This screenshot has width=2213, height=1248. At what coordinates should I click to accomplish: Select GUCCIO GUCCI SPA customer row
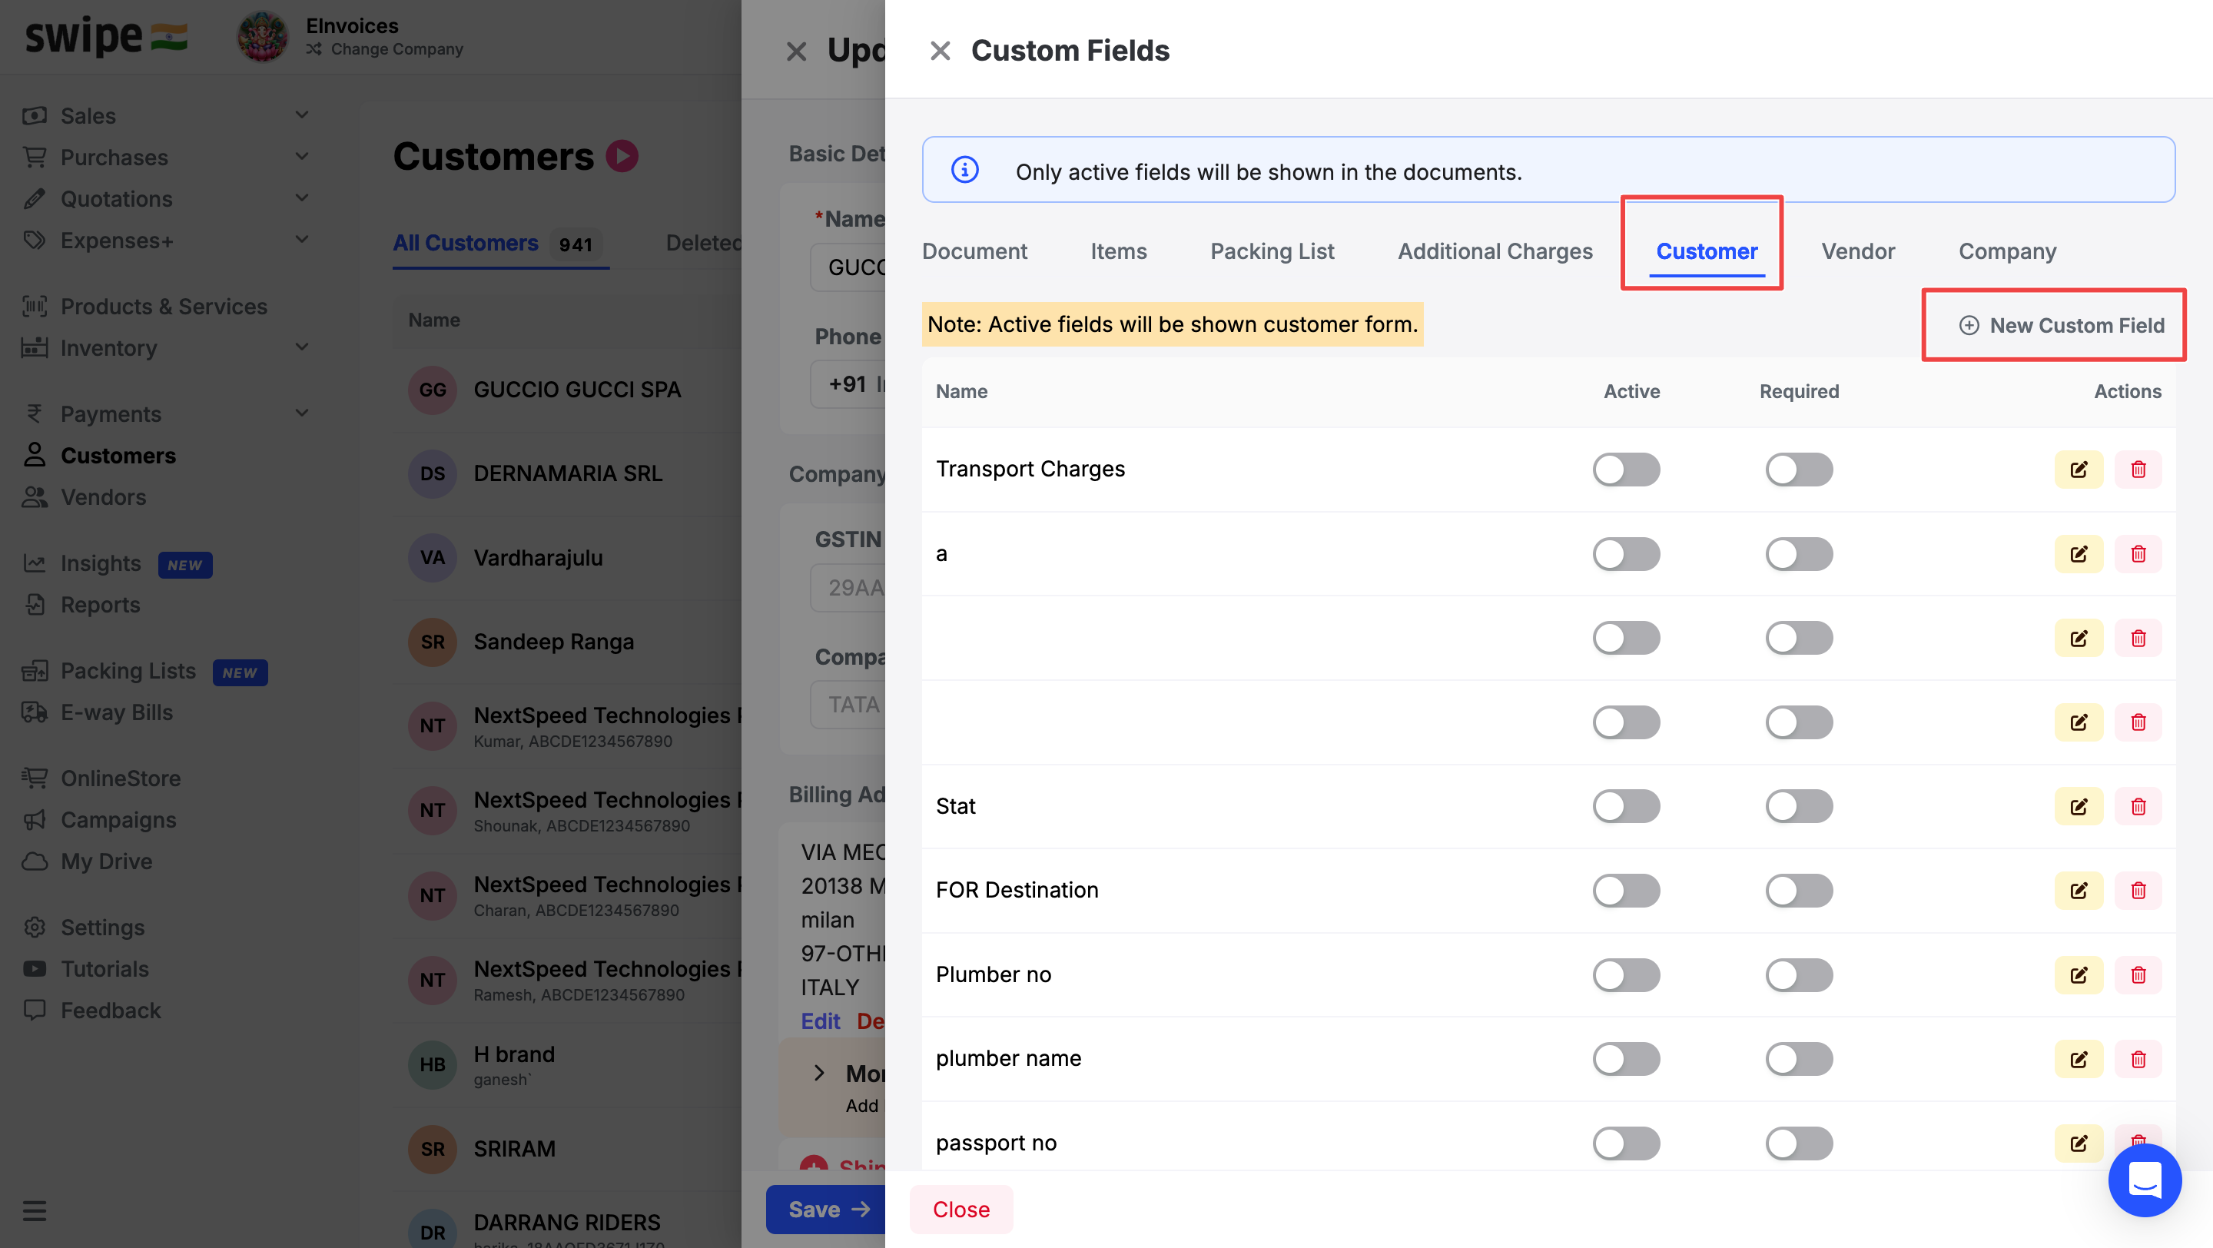tap(567, 390)
